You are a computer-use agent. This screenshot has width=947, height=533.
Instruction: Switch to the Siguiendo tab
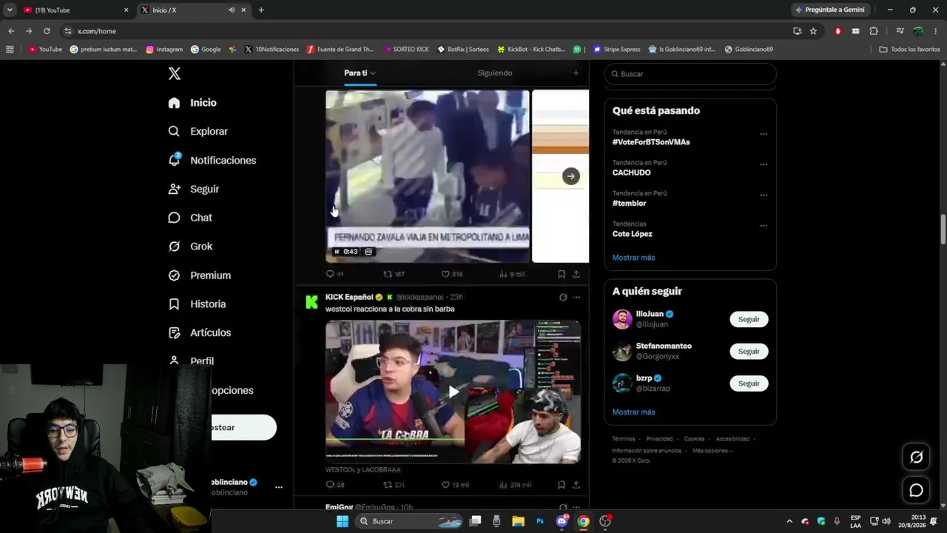(495, 73)
